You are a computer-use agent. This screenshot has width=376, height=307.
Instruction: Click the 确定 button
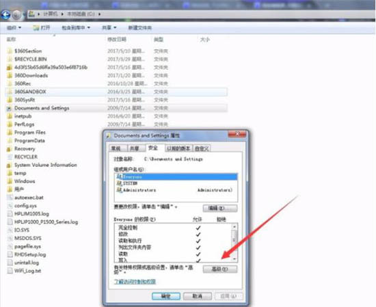point(166,296)
